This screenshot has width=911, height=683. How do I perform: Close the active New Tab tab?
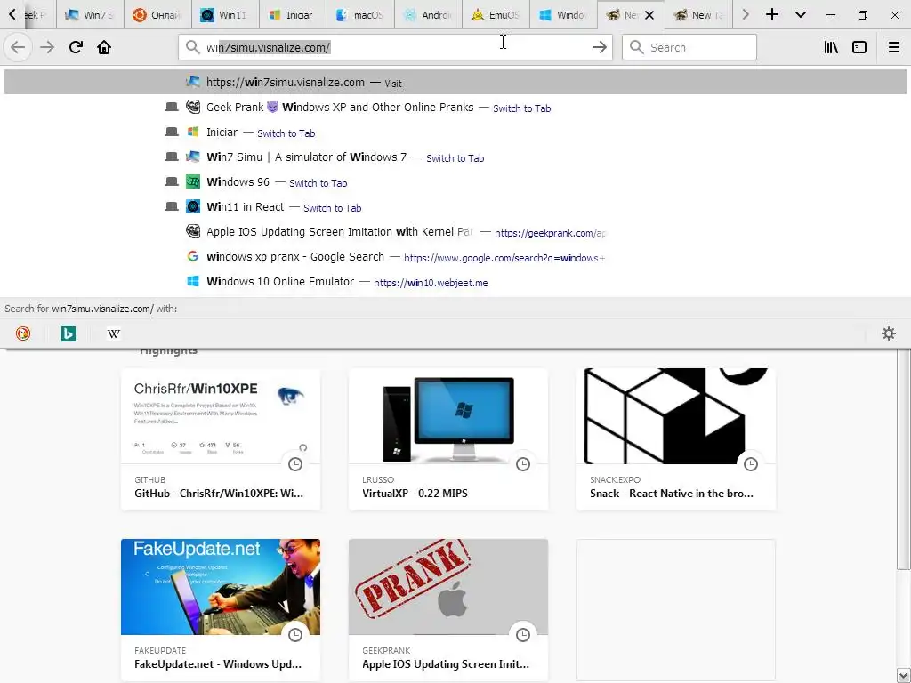[x=649, y=15]
